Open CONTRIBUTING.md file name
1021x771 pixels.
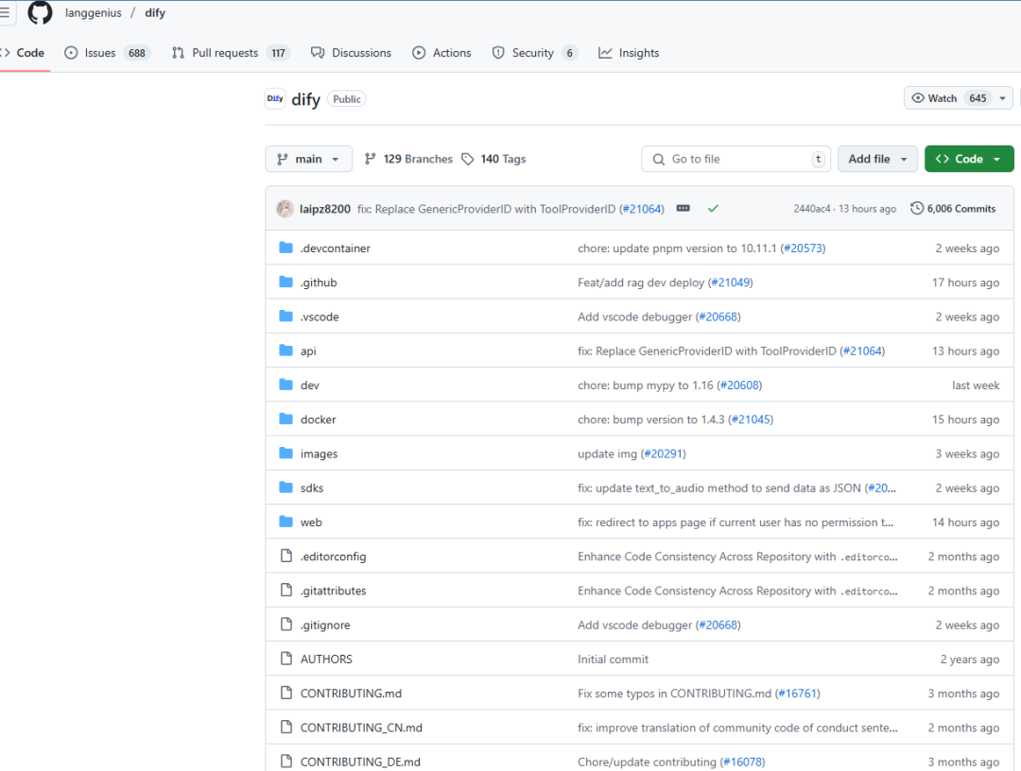[351, 694]
